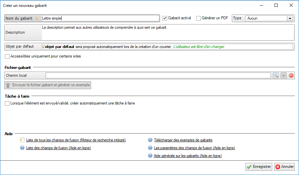This screenshot has height=175, width=299.
Task: Click the red remove icon beside Chemin local
Action: 291,75
